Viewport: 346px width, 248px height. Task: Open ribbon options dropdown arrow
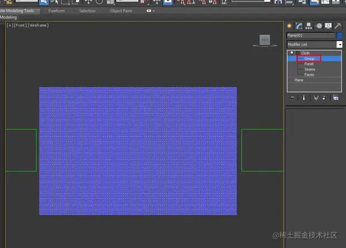tap(153, 11)
